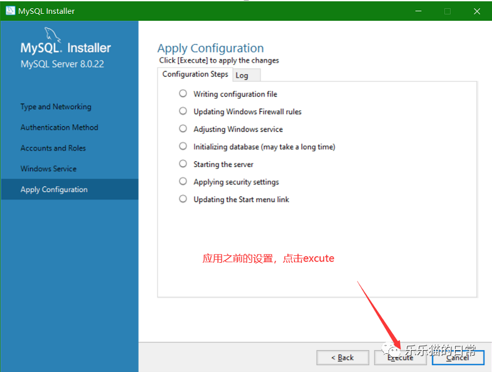
Task: Close the MySQL Installer window
Action: click(477, 11)
